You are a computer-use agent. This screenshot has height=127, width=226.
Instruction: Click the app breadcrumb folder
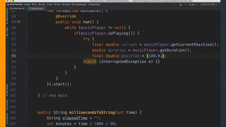(x=27, y=5)
